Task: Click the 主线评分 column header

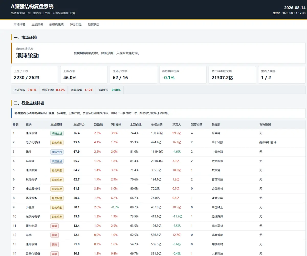Action: [x=79, y=124]
